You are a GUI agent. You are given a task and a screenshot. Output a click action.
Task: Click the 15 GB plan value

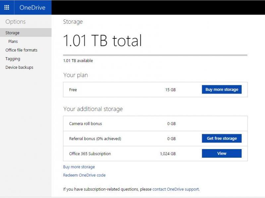(x=171, y=90)
